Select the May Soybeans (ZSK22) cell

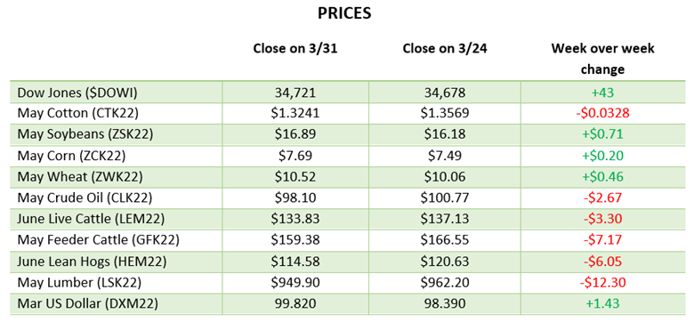tap(85, 134)
